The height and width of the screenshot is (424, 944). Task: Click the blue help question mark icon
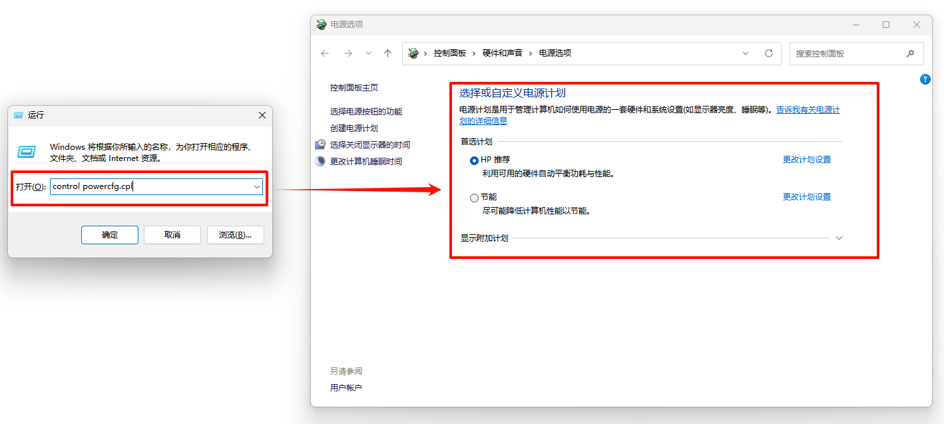pos(925,79)
